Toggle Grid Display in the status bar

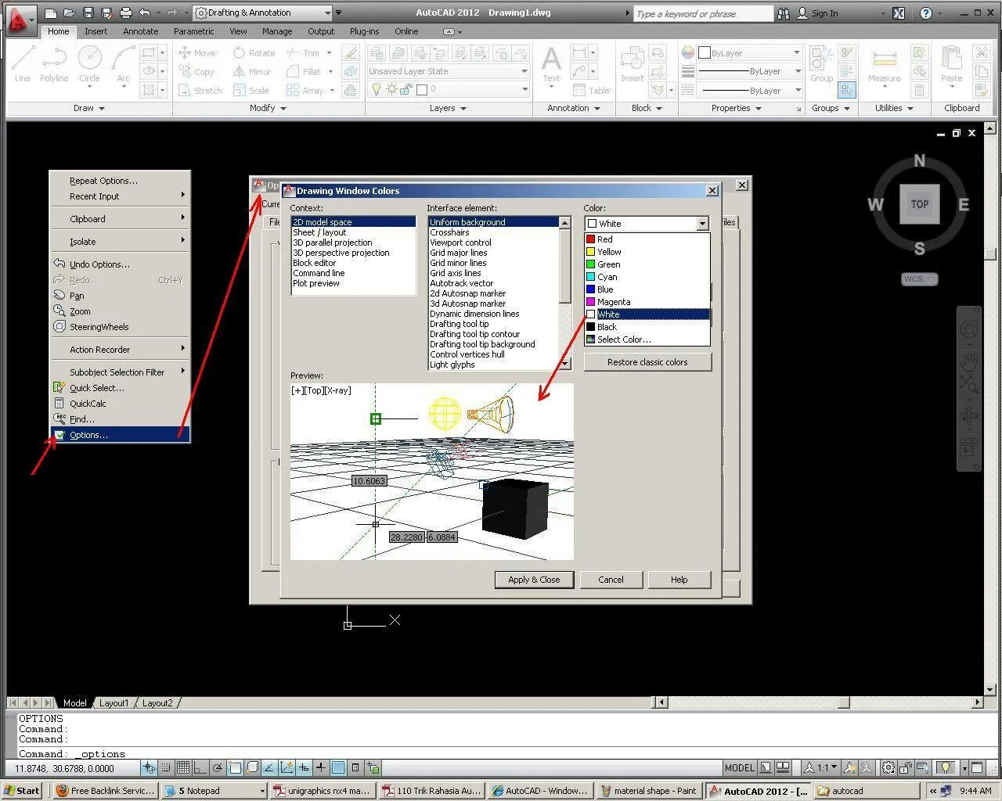(182, 768)
